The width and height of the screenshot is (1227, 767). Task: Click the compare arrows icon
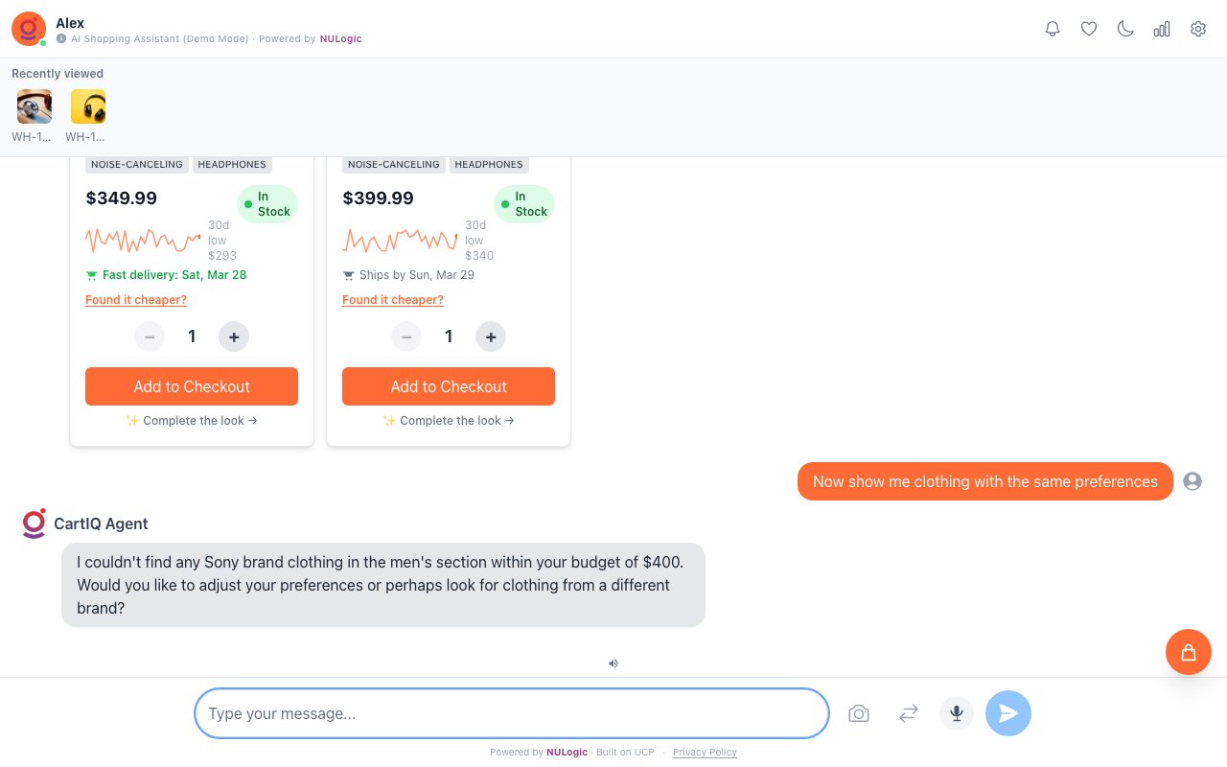click(x=909, y=713)
